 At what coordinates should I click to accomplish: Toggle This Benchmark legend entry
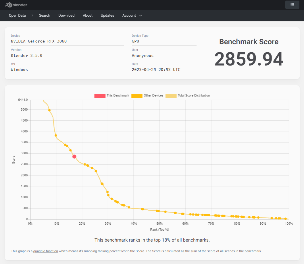pyautogui.click(x=112, y=96)
